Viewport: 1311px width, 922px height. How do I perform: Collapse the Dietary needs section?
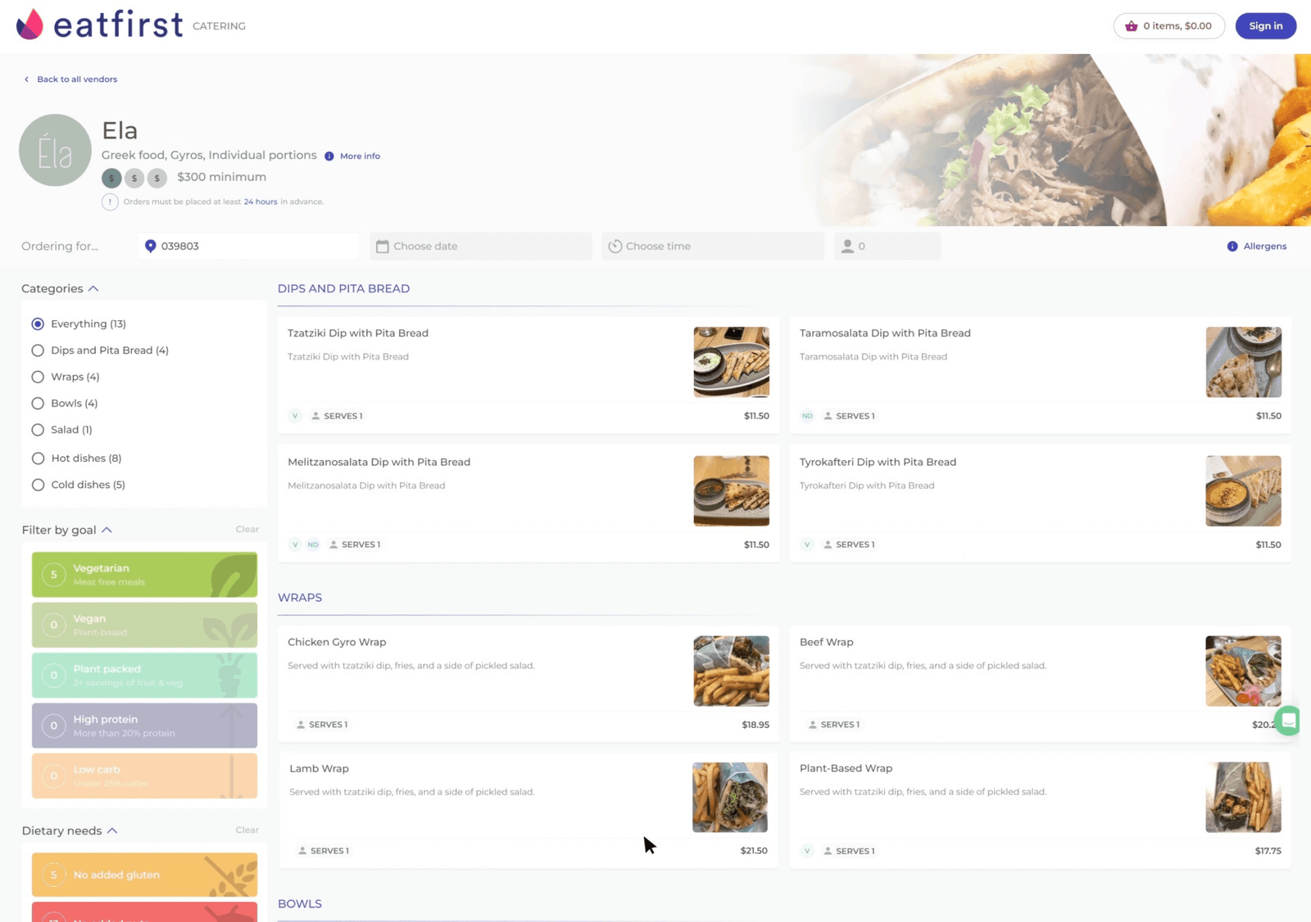tap(112, 830)
